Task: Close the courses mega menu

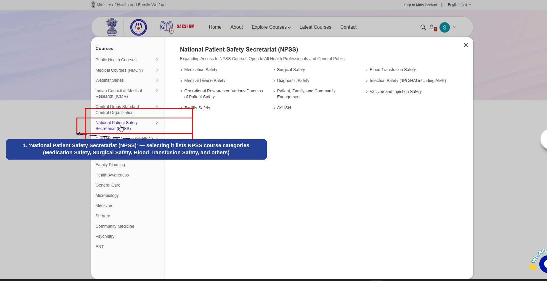Action: 466,45
